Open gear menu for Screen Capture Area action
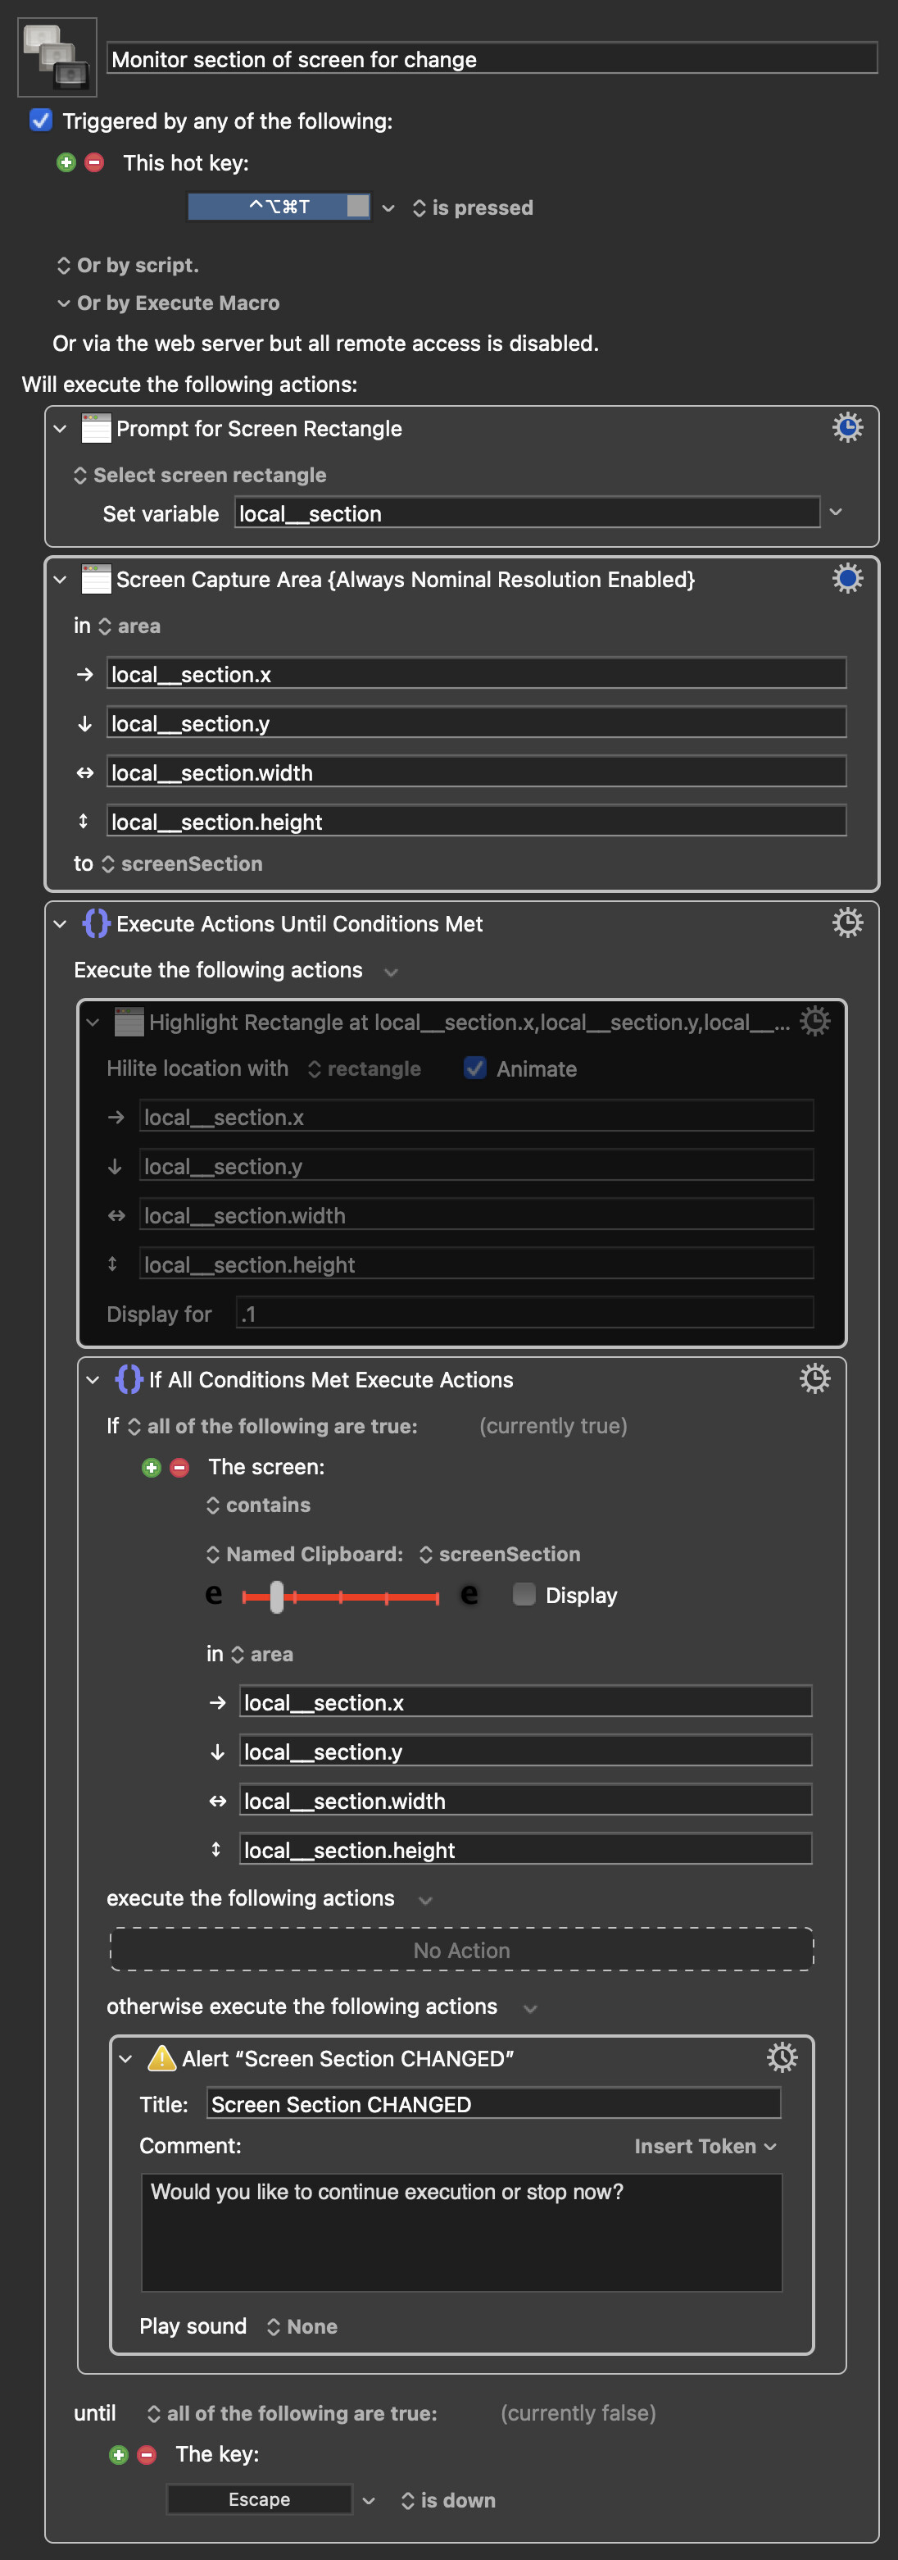This screenshot has width=898, height=2560. click(846, 578)
